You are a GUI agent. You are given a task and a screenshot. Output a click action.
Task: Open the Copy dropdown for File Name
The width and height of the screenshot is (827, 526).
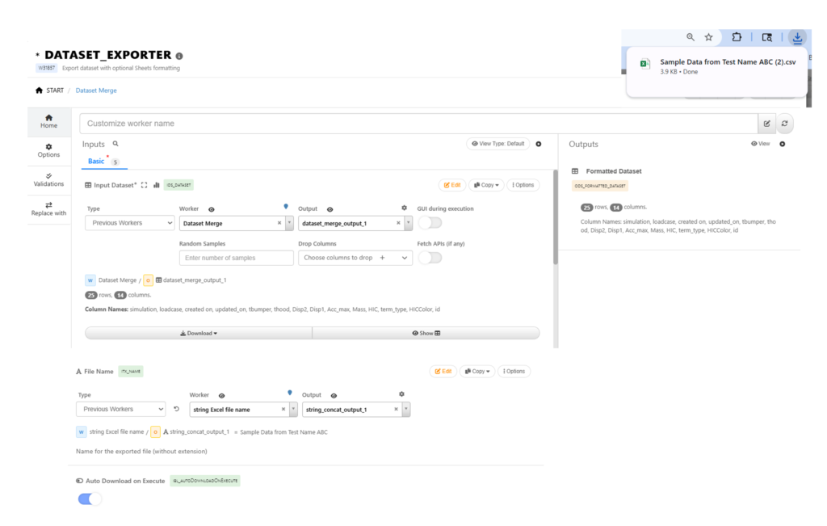pos(476,372)
